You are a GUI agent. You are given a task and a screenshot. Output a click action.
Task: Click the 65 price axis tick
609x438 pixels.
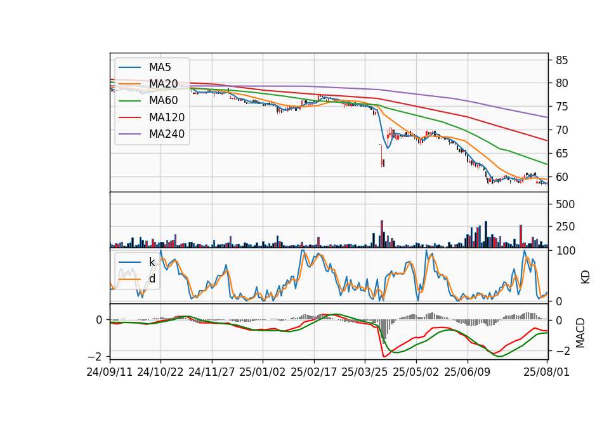coord(561,154)
